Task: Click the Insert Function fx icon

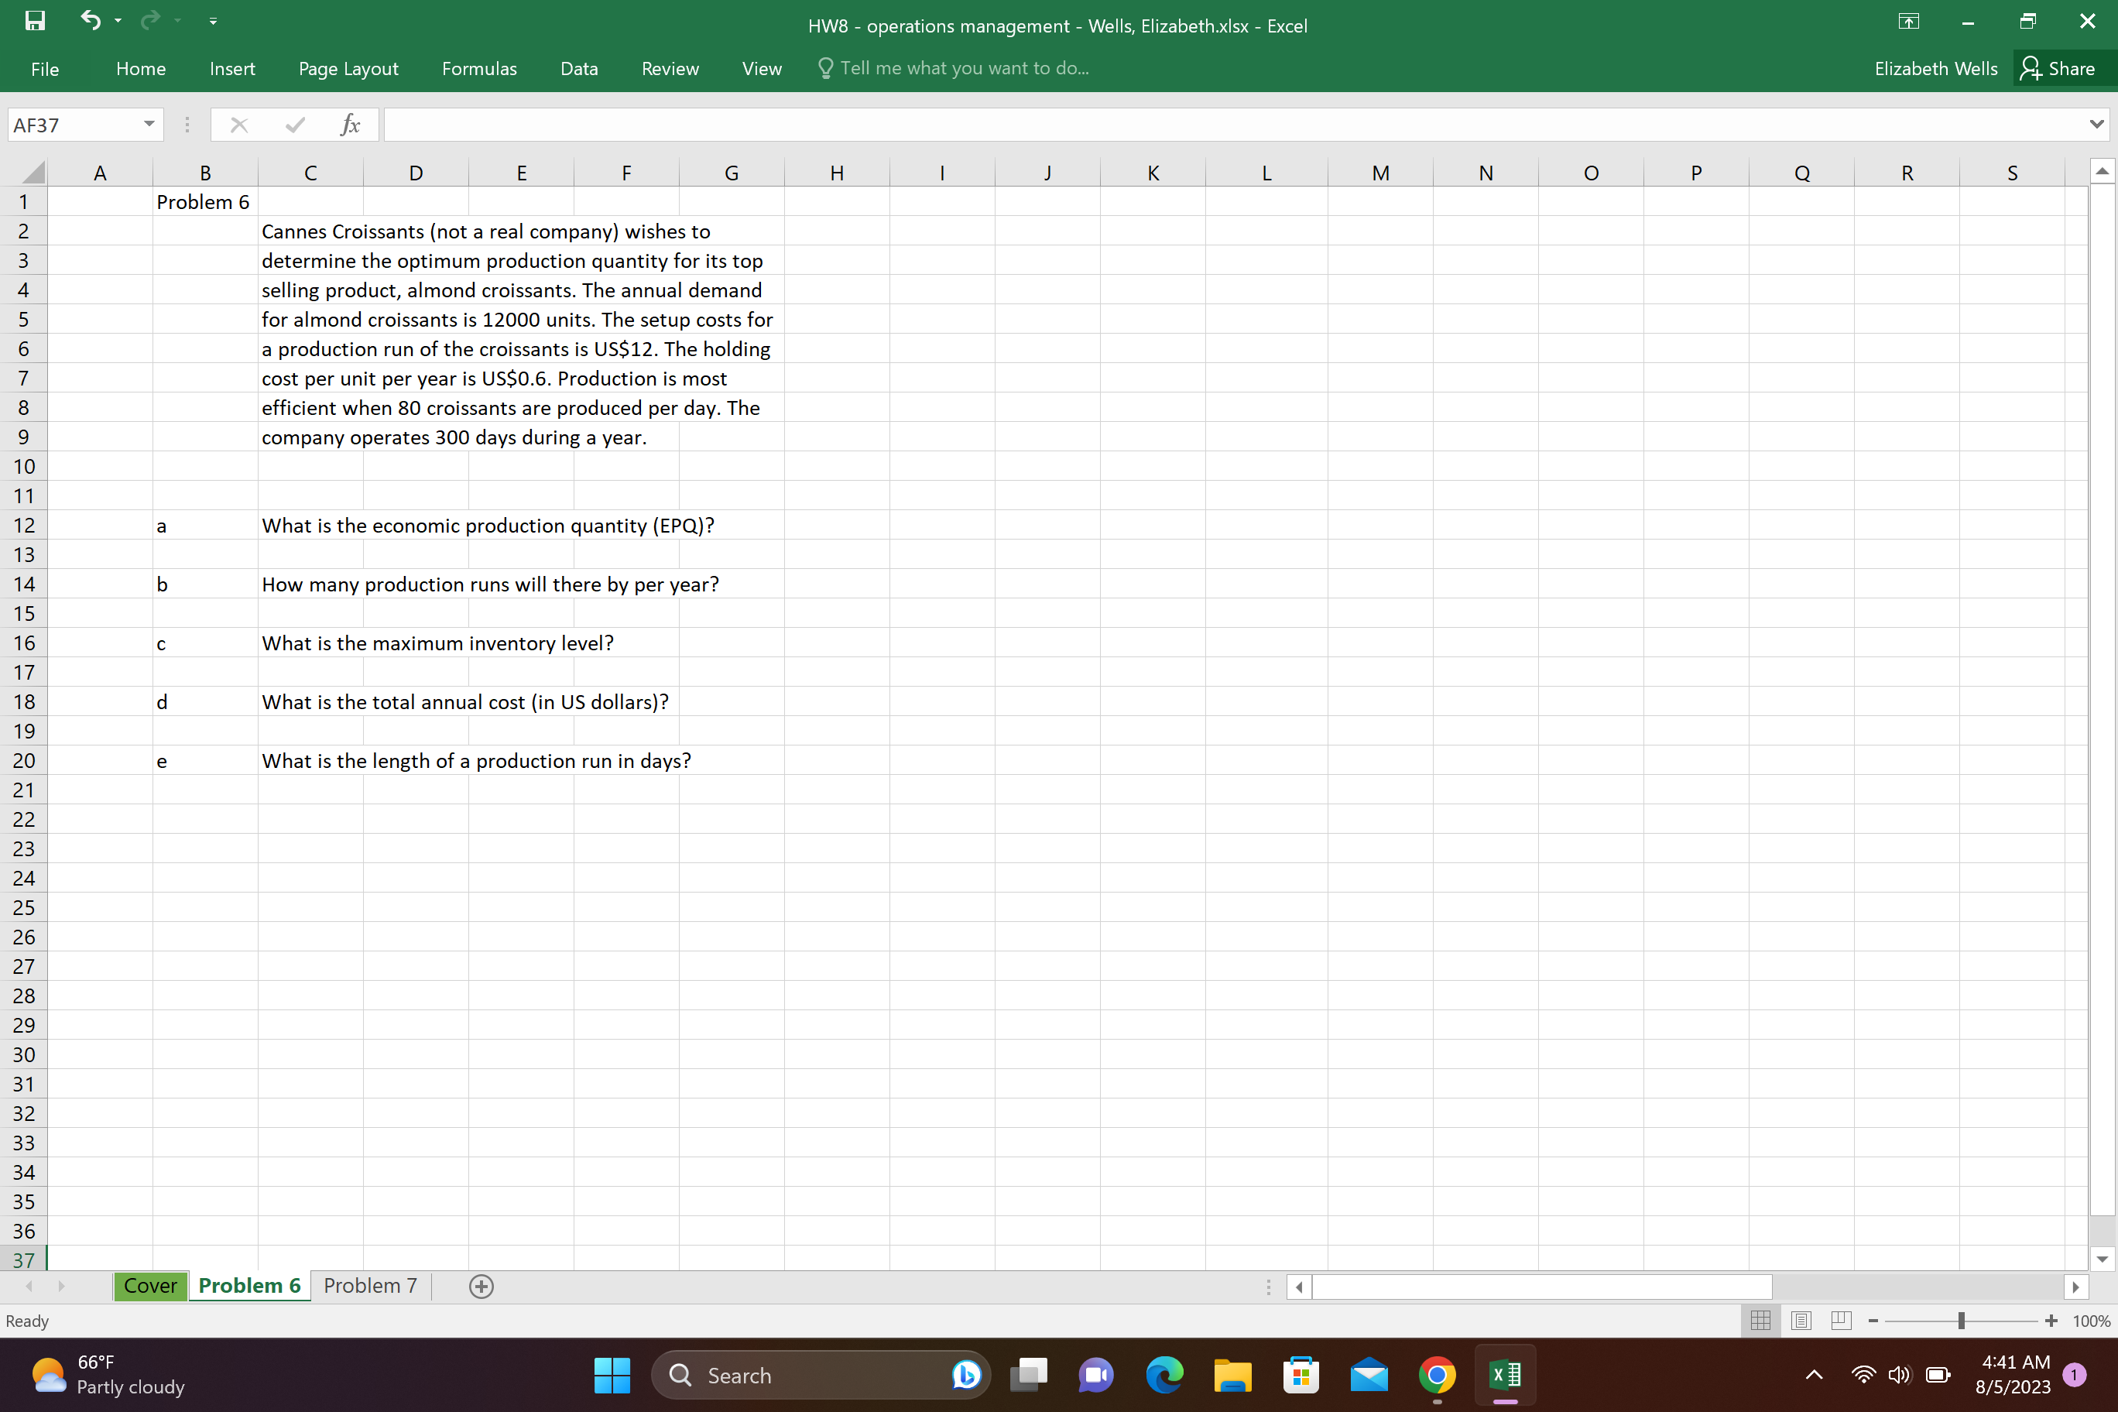Action: tap(351, 125)
